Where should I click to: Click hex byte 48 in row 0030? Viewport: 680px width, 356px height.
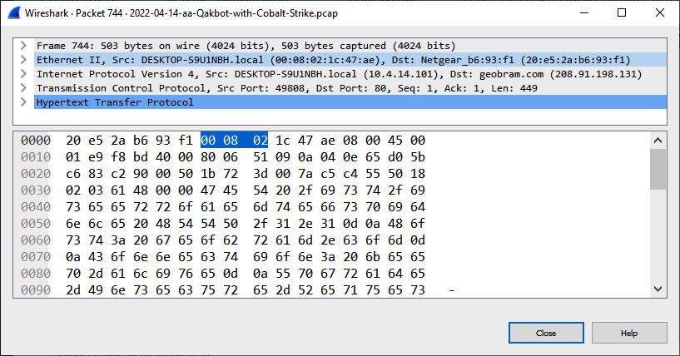point(141,190)
